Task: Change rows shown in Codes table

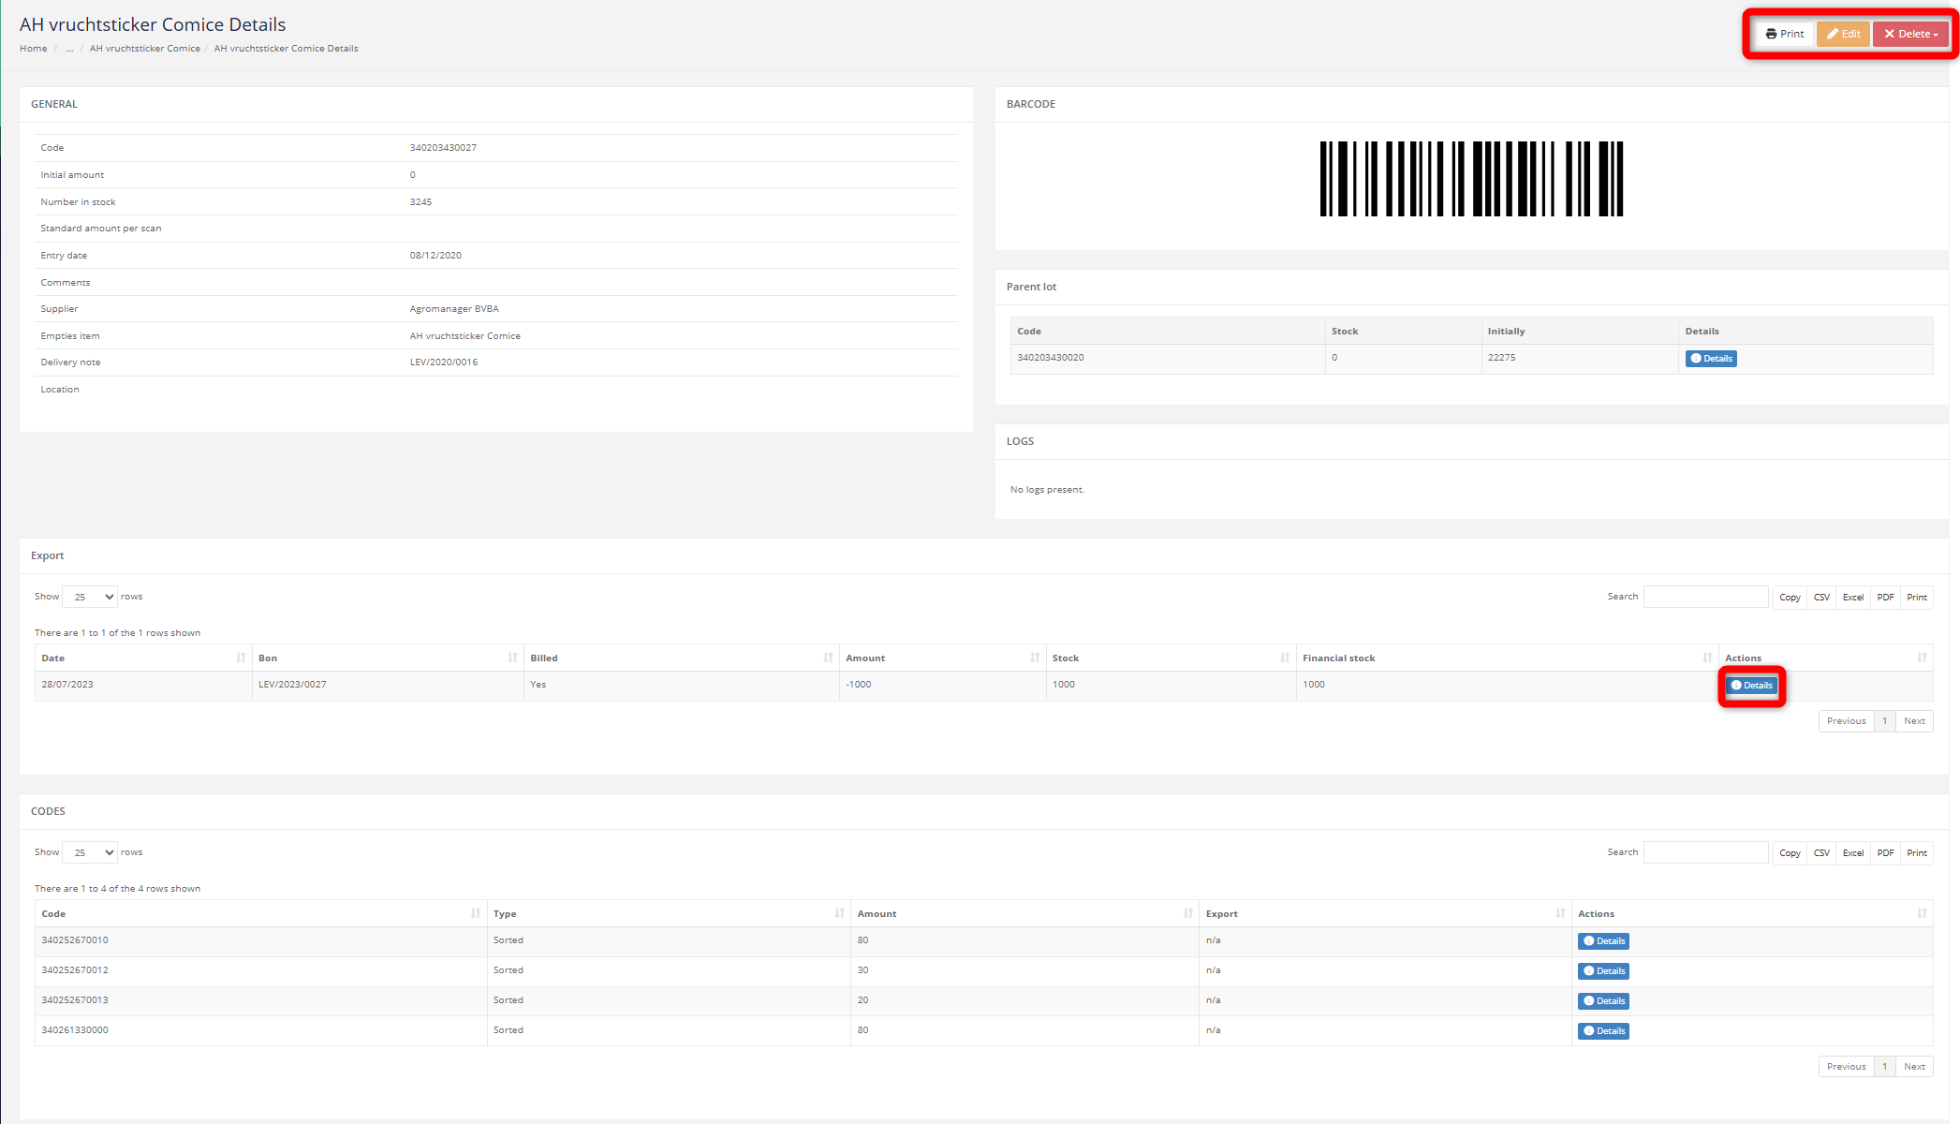Action: [x=90, y=852]
